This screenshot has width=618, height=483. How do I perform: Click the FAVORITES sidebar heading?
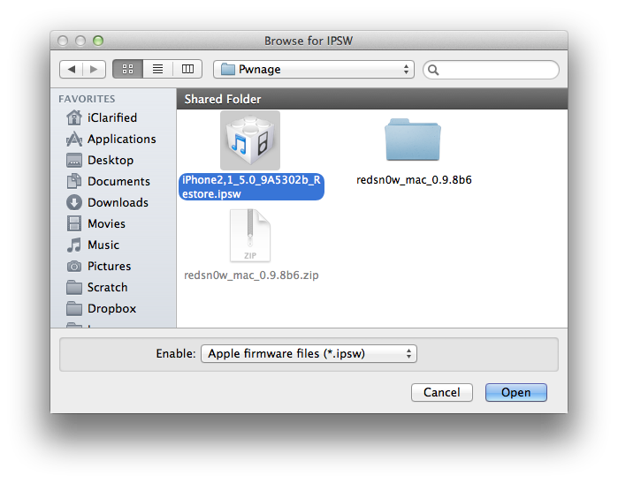point(87,99)
